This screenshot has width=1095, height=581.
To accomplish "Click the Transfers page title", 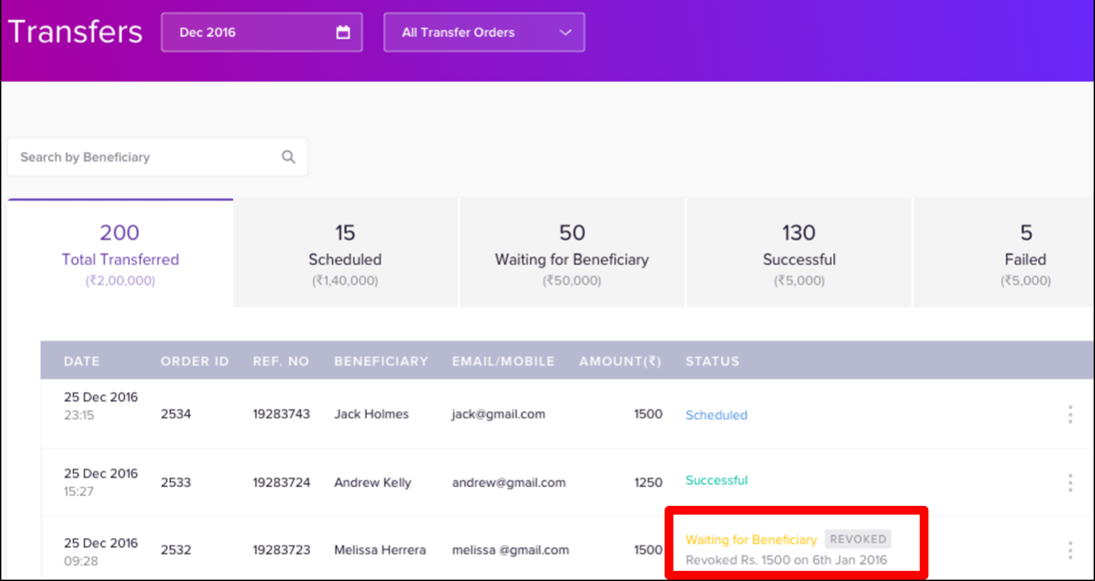I will (75, 32).
